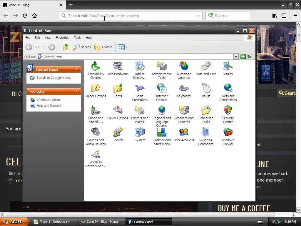The width and height of the screenshot is (301, 226).
Task: Open Windows CardSpace icon
Action: (206, 137)
